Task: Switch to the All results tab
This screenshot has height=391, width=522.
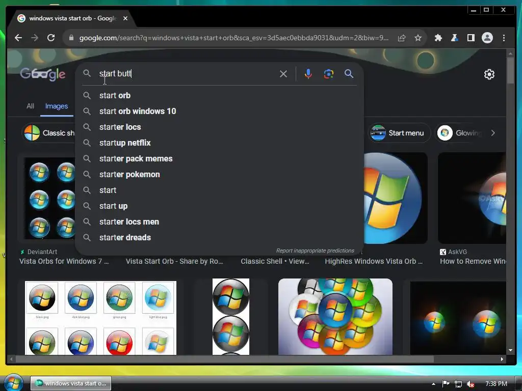Action: tap(30, 106)
